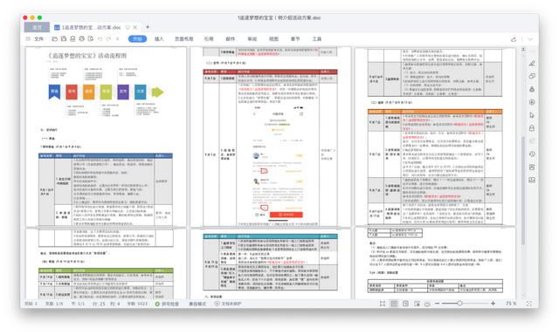This screenshot has height=335, width=559.
Task: Click the Open folder icon in quick toolbar
Action: 54,38
